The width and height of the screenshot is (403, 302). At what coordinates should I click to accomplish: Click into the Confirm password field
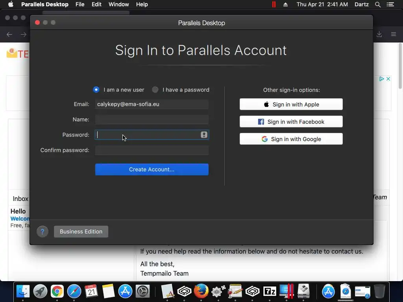(x=152, y=150)
